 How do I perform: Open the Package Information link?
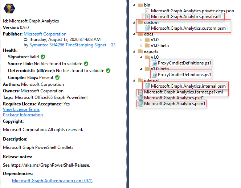point(23,115)
